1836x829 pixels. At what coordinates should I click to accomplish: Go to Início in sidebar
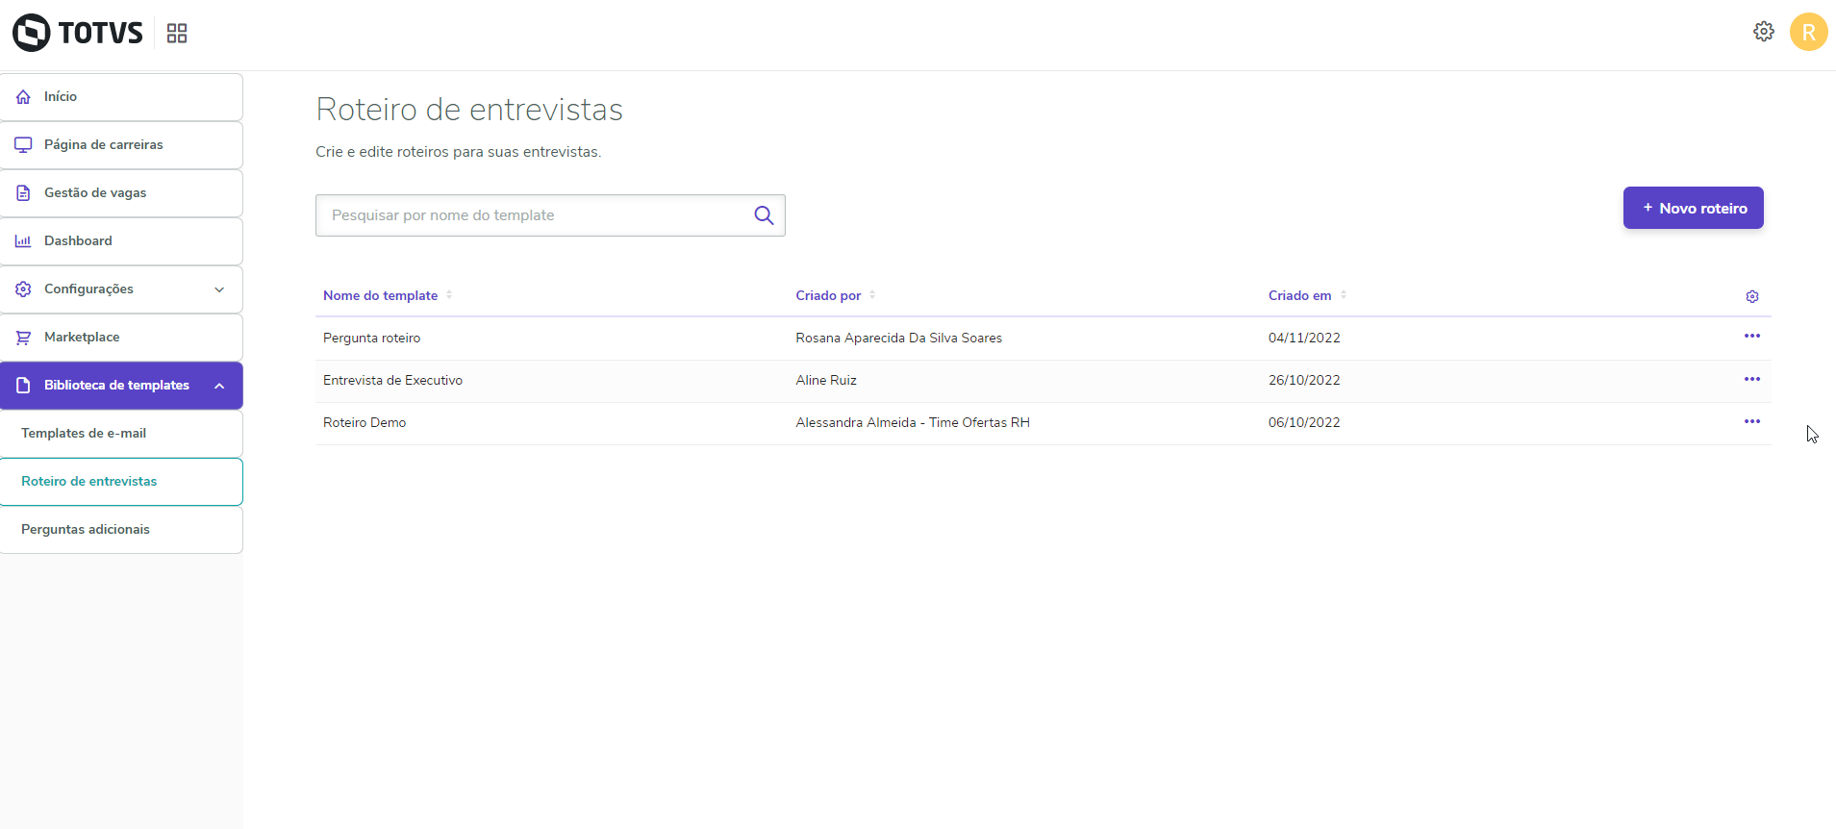point(61,97)
